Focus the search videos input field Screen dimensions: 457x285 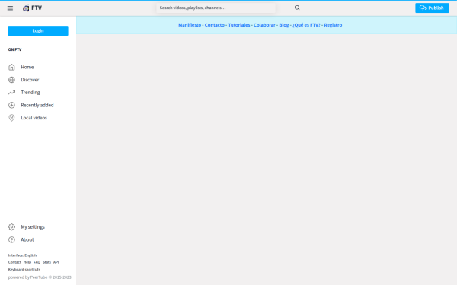(216, 8)
